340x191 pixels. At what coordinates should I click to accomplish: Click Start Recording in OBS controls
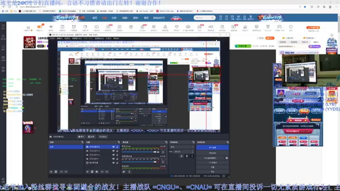[x=212, y=153]
